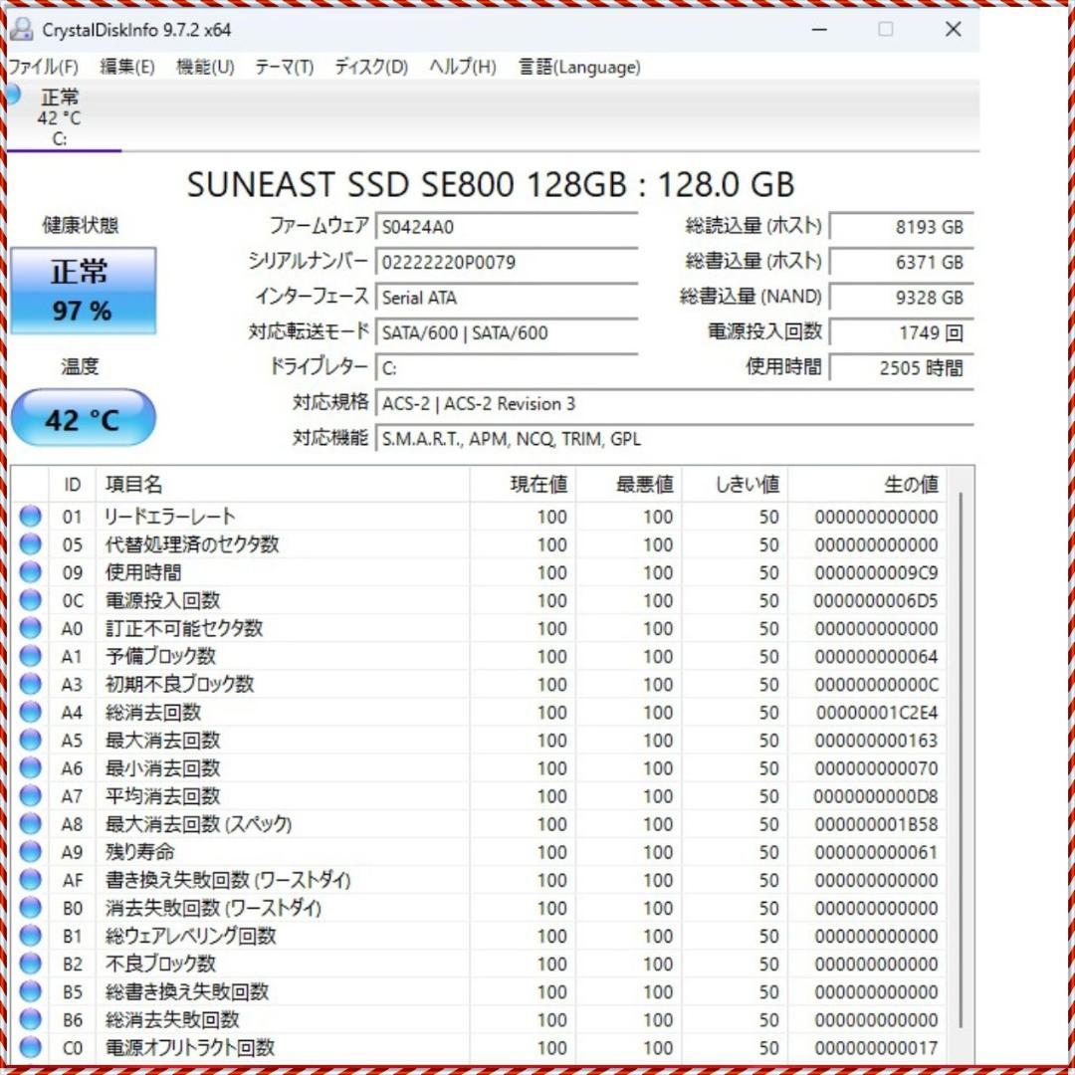Open the ディスク(D) menu
This screenshot has height=1075, width=1075.
(x=371, y=67)
